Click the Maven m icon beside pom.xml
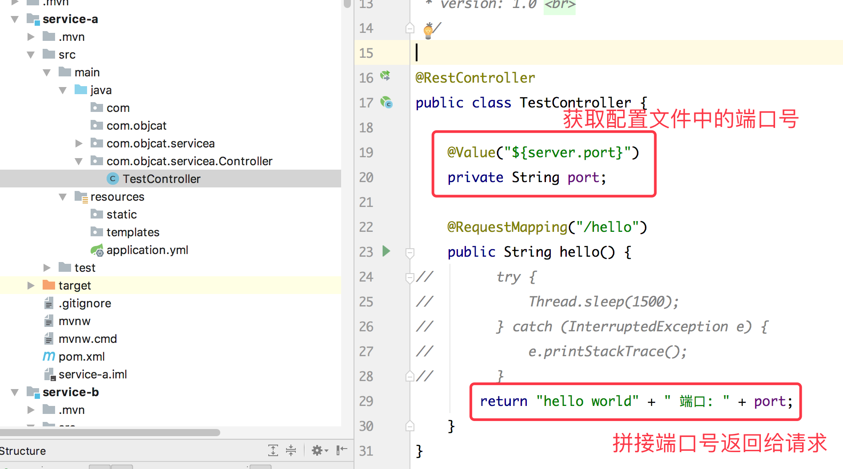Viewport: 843px width, 469px height. 49,356
